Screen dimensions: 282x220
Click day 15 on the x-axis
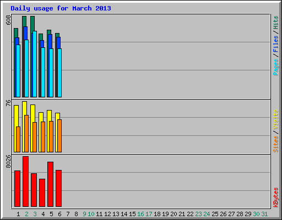(x=132, y=214)
